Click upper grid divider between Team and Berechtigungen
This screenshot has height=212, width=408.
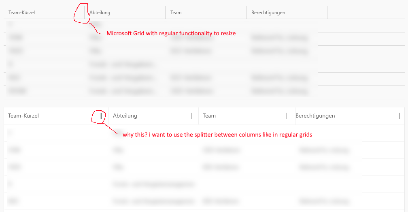246,13
